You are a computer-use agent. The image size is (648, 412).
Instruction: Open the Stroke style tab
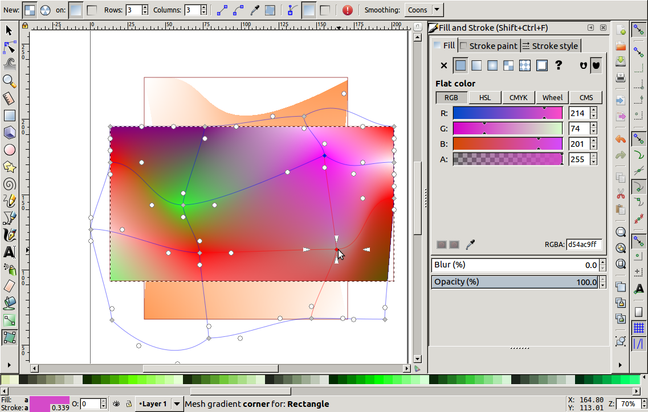pyautogui.click(x=550, y=46)
